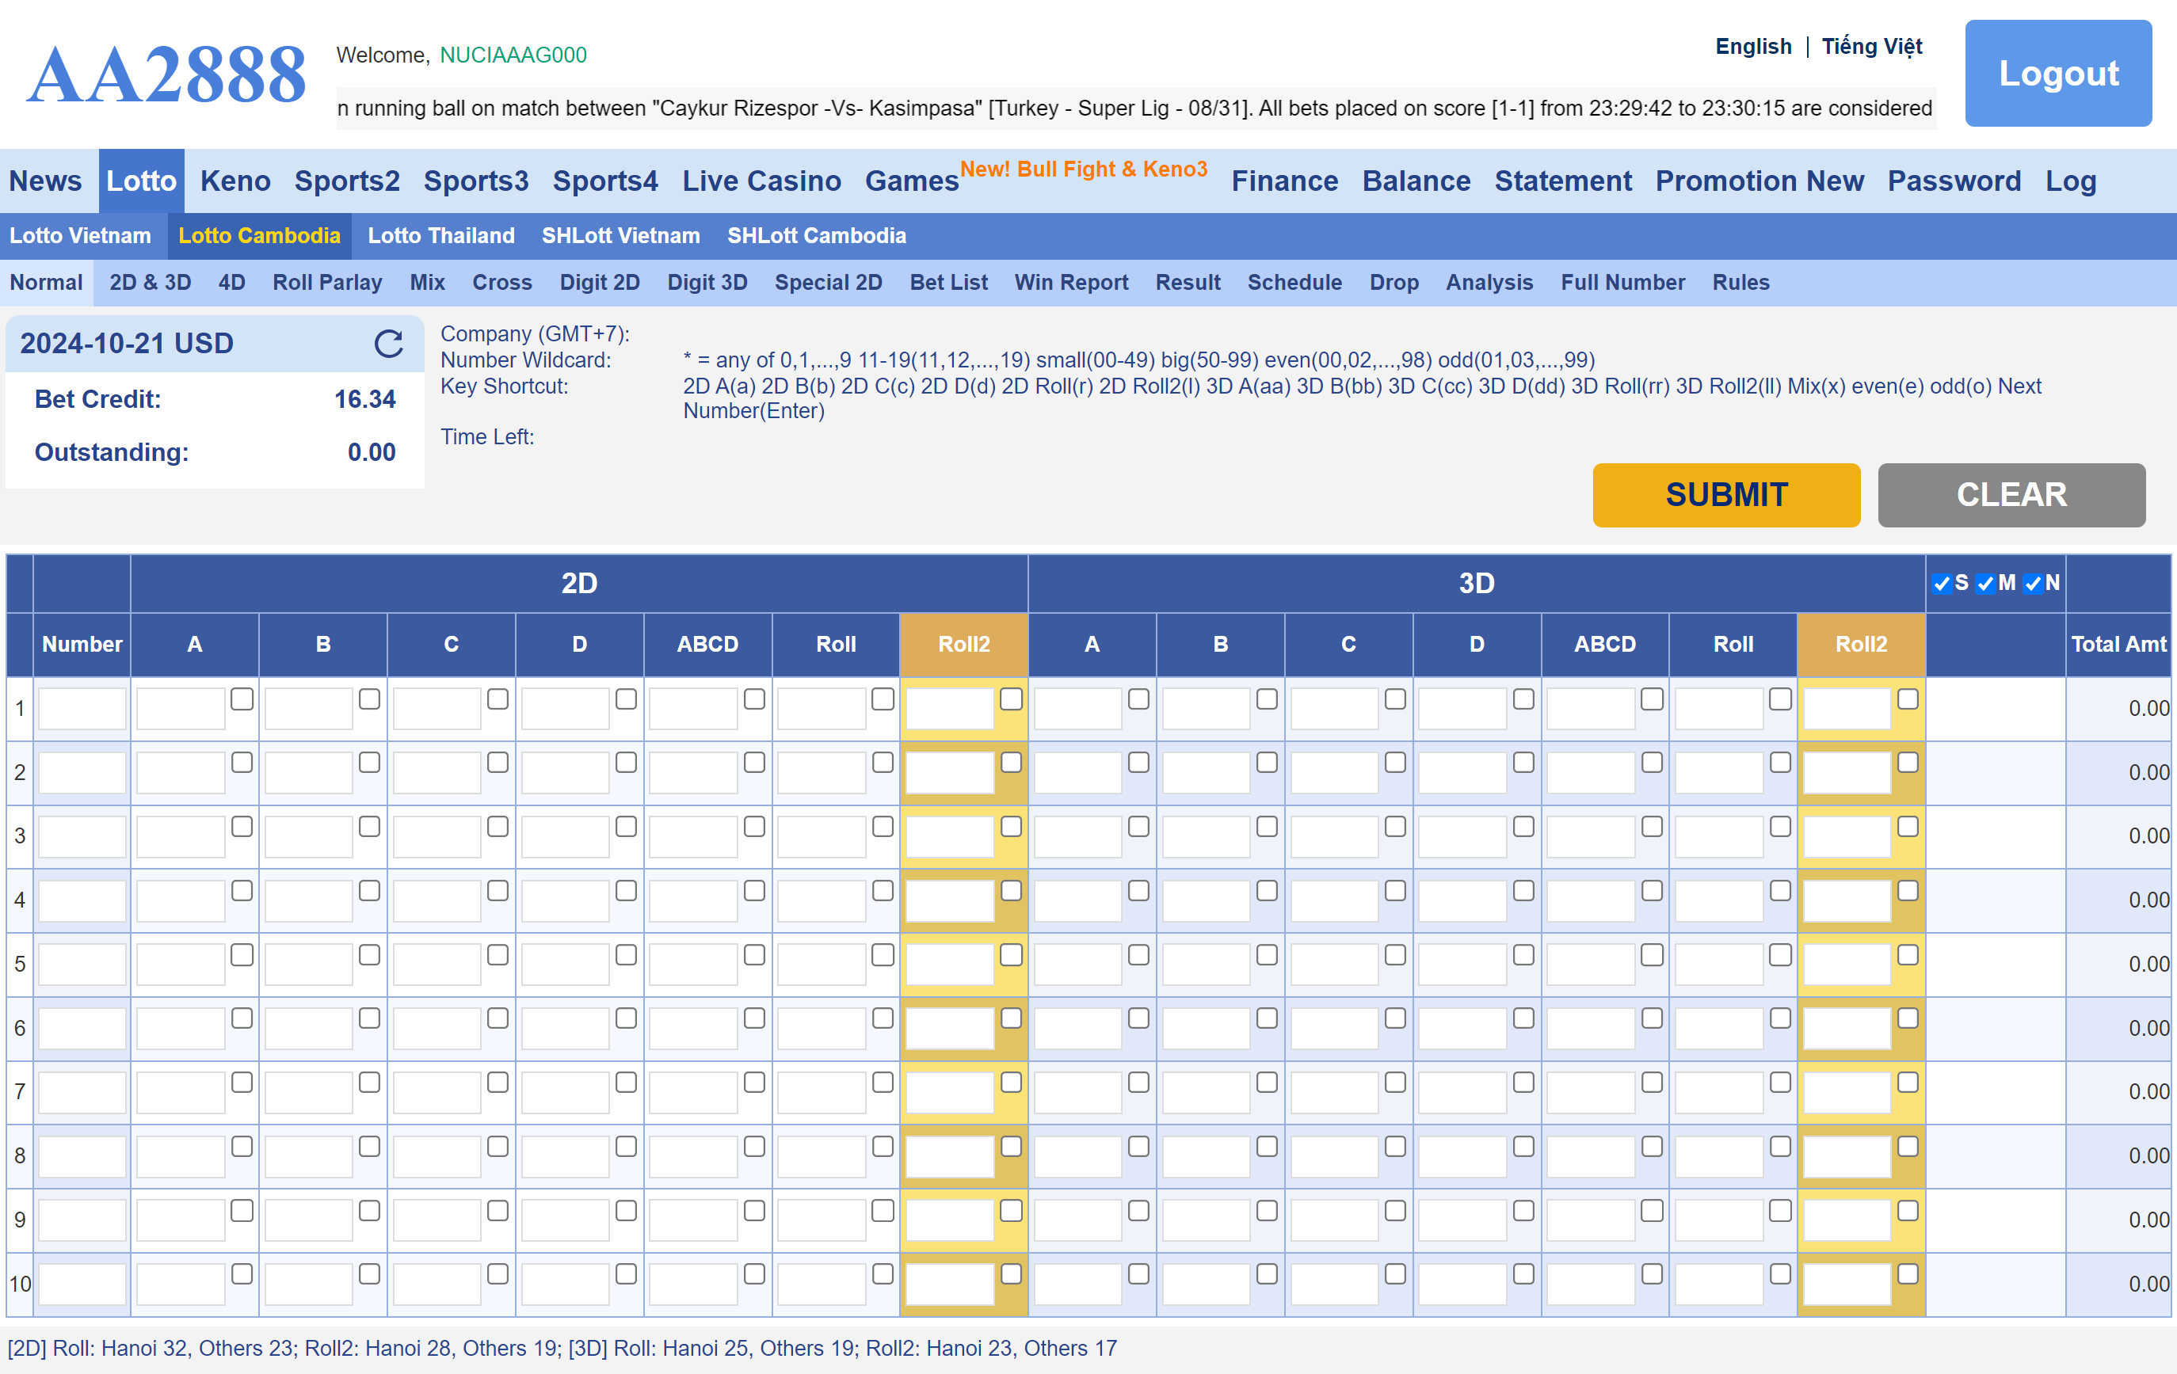This screenshot has width=2177, height=1374.
Task: Open Sports2 from main menu
Action: [346, 181]
